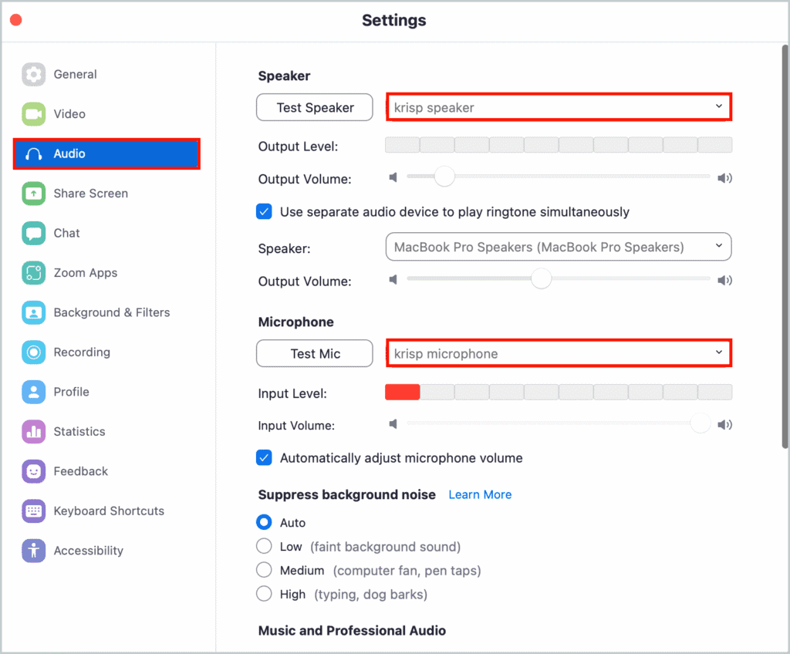Click the Test Speaker button
Screen dimensions: 790x654
pos(314,107)
